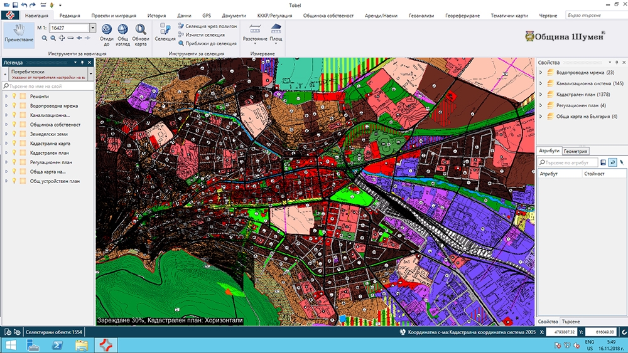
Task: Open the map scale M 1: dropdown
Action: click(93, 28)
